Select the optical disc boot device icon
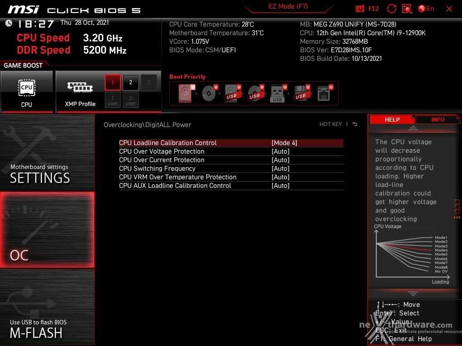This screenshot has height=346, width=462. point(209,93)
